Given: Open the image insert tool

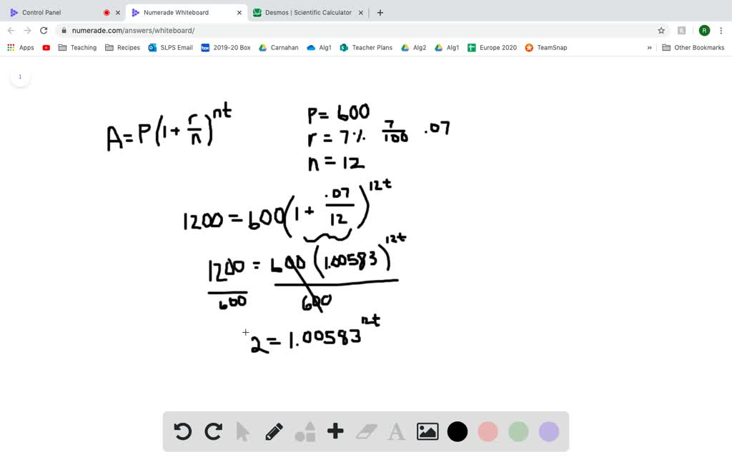Looking at the screenshot, I should pos(426,431).
